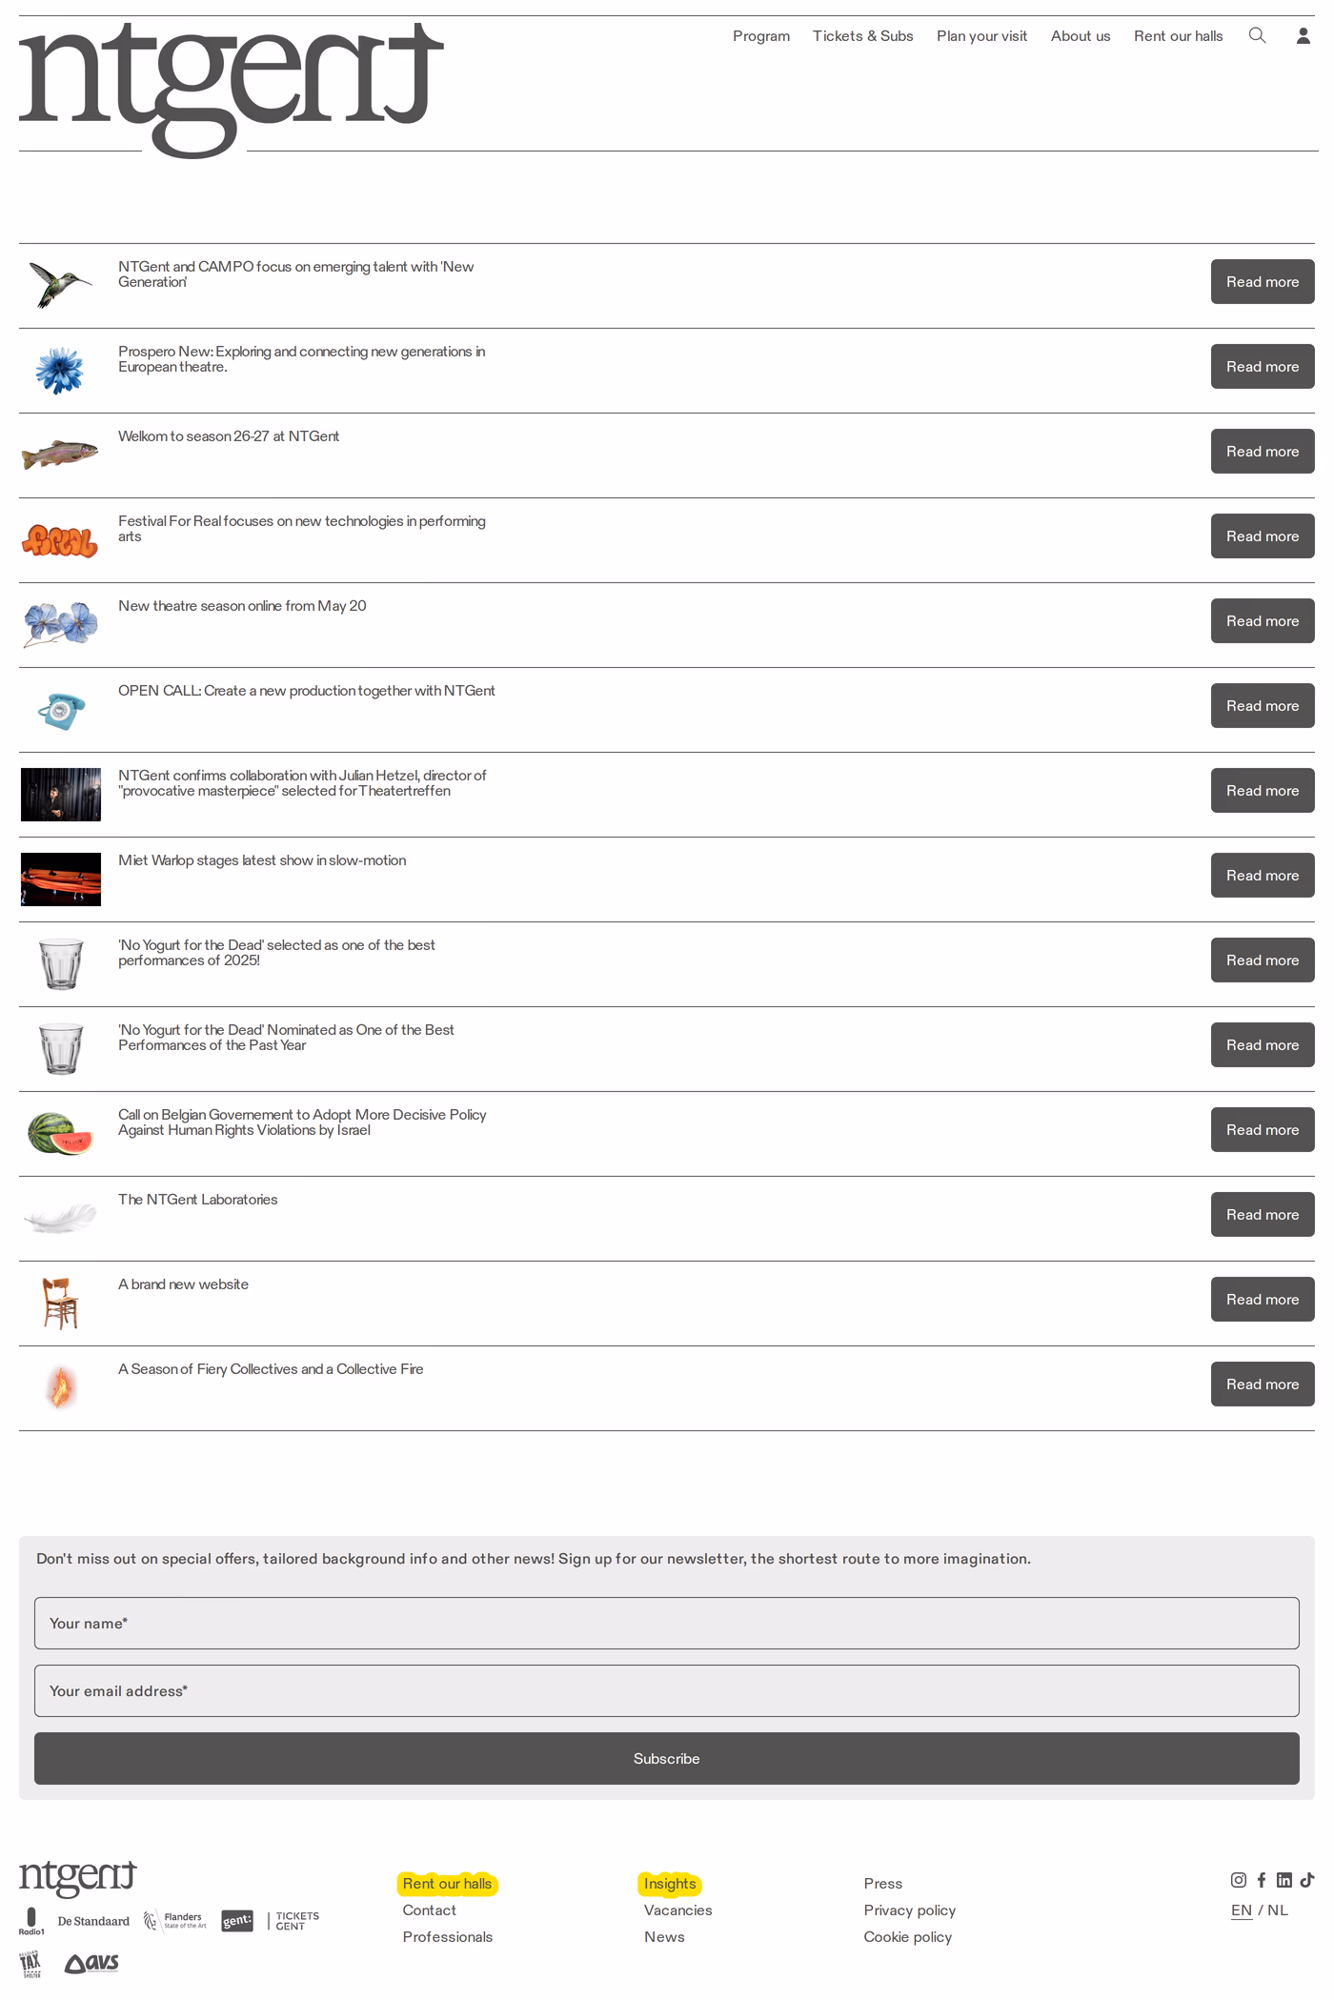The width and height of the screenshot is (1334, 2001).
Task: Switch language to NL
Action: pos(1278,1910)
